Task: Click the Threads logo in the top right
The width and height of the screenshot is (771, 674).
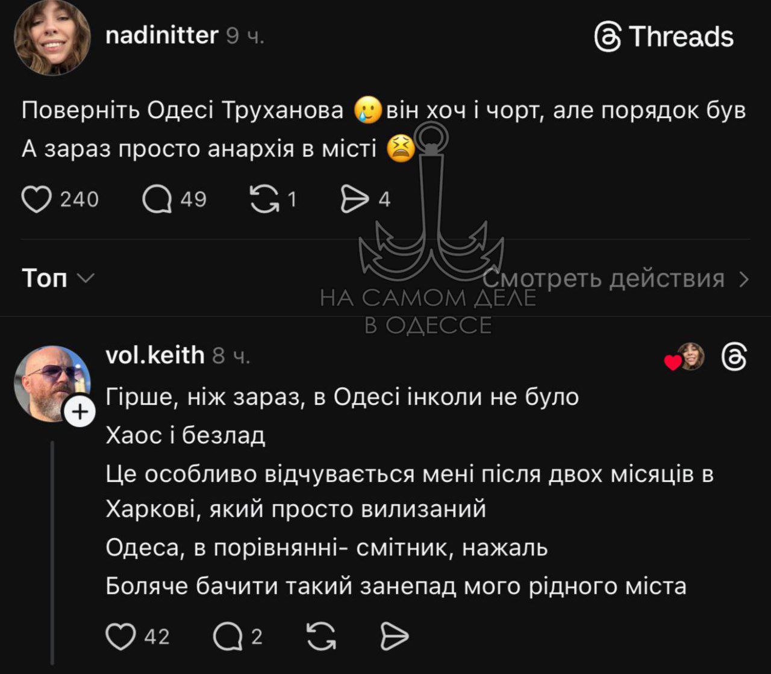Action: point(664,37)
